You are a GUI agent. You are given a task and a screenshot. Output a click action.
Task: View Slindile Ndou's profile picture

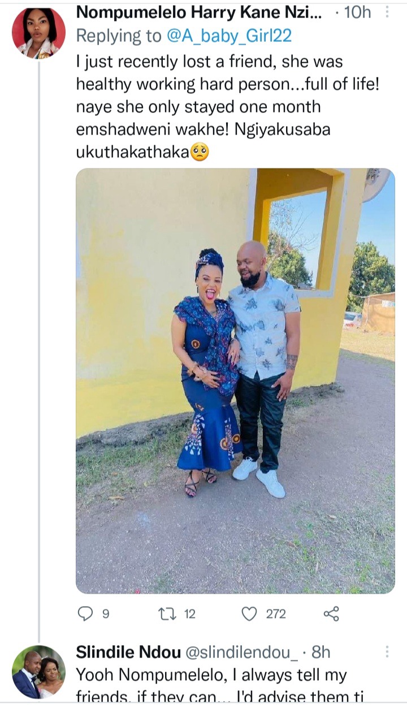[x=38, y=672]
